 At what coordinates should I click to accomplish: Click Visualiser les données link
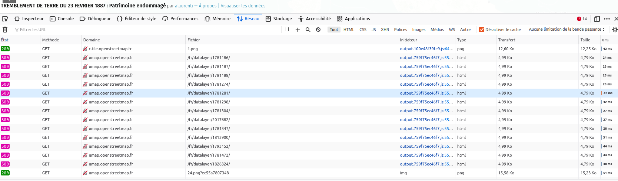tap(243, 6)
